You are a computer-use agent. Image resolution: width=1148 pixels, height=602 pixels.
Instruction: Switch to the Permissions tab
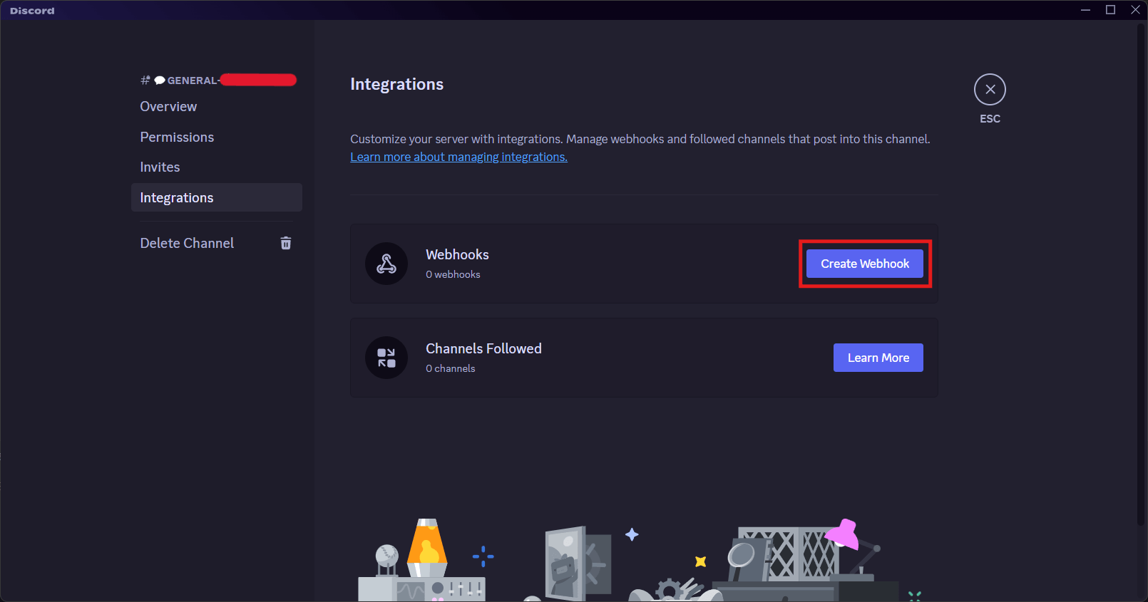(216, 137)
